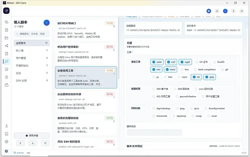Screen dimensions: 250x157
Task: Click the script search field
Action: 32,34
